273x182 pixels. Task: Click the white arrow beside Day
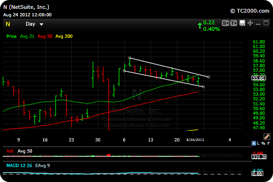click(x=41, y=24)
